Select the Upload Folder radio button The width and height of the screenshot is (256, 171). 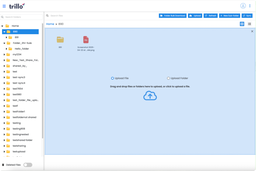click(x=168, y=78)
